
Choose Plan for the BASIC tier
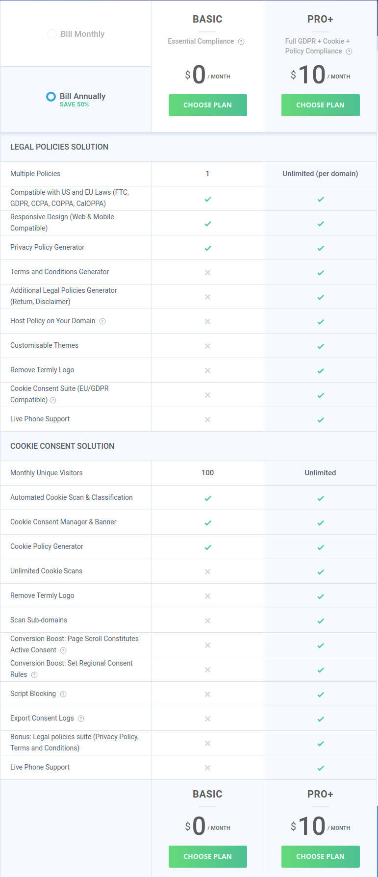(207, 105)
